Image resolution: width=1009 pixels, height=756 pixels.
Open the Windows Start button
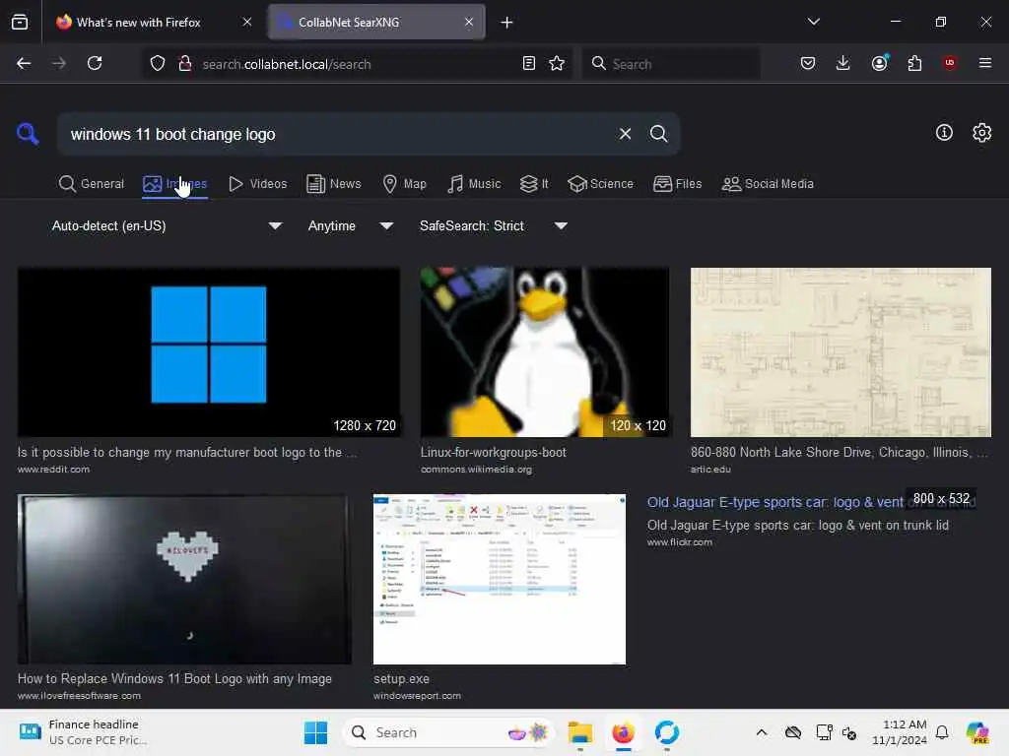(315, 732)
